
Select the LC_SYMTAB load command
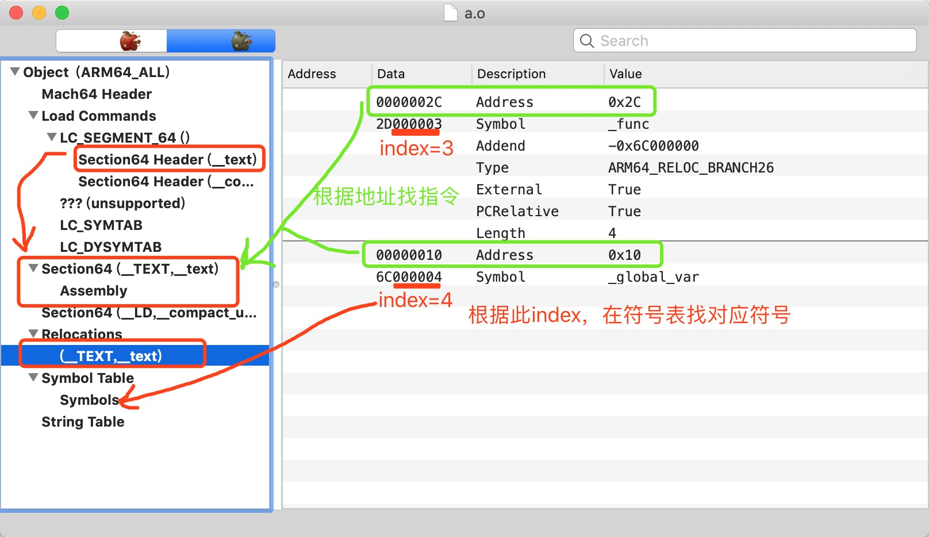(101, 225)
